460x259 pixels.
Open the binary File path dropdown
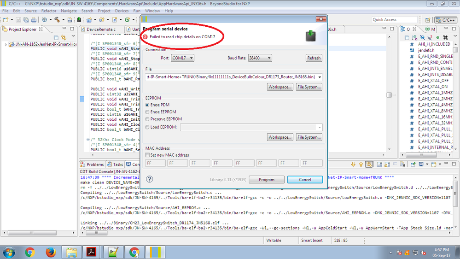[x=320, y=77]
